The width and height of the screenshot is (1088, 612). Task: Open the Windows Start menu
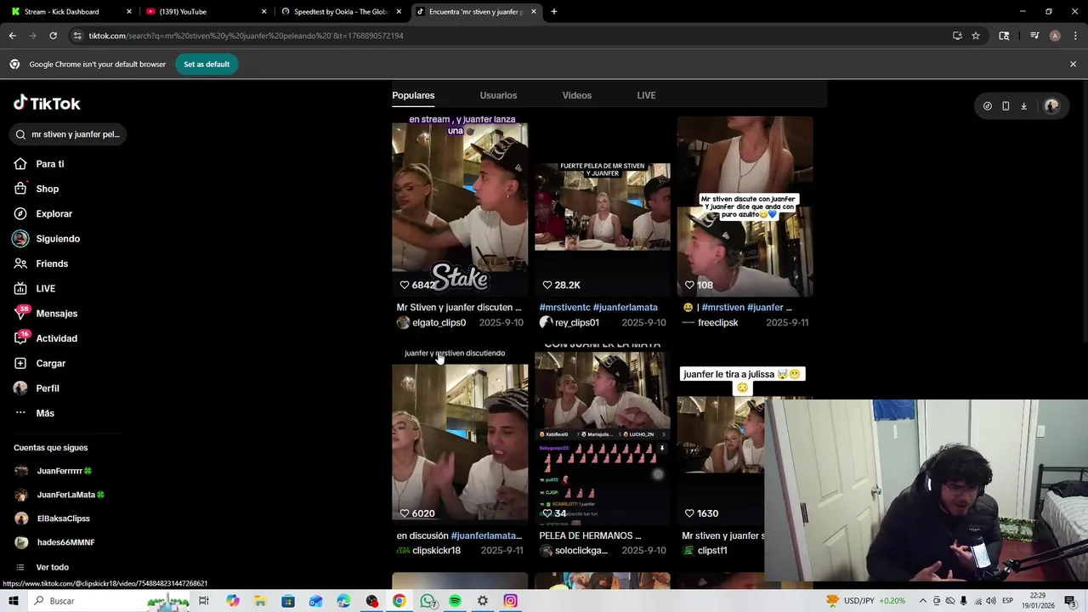pos(13,601)
